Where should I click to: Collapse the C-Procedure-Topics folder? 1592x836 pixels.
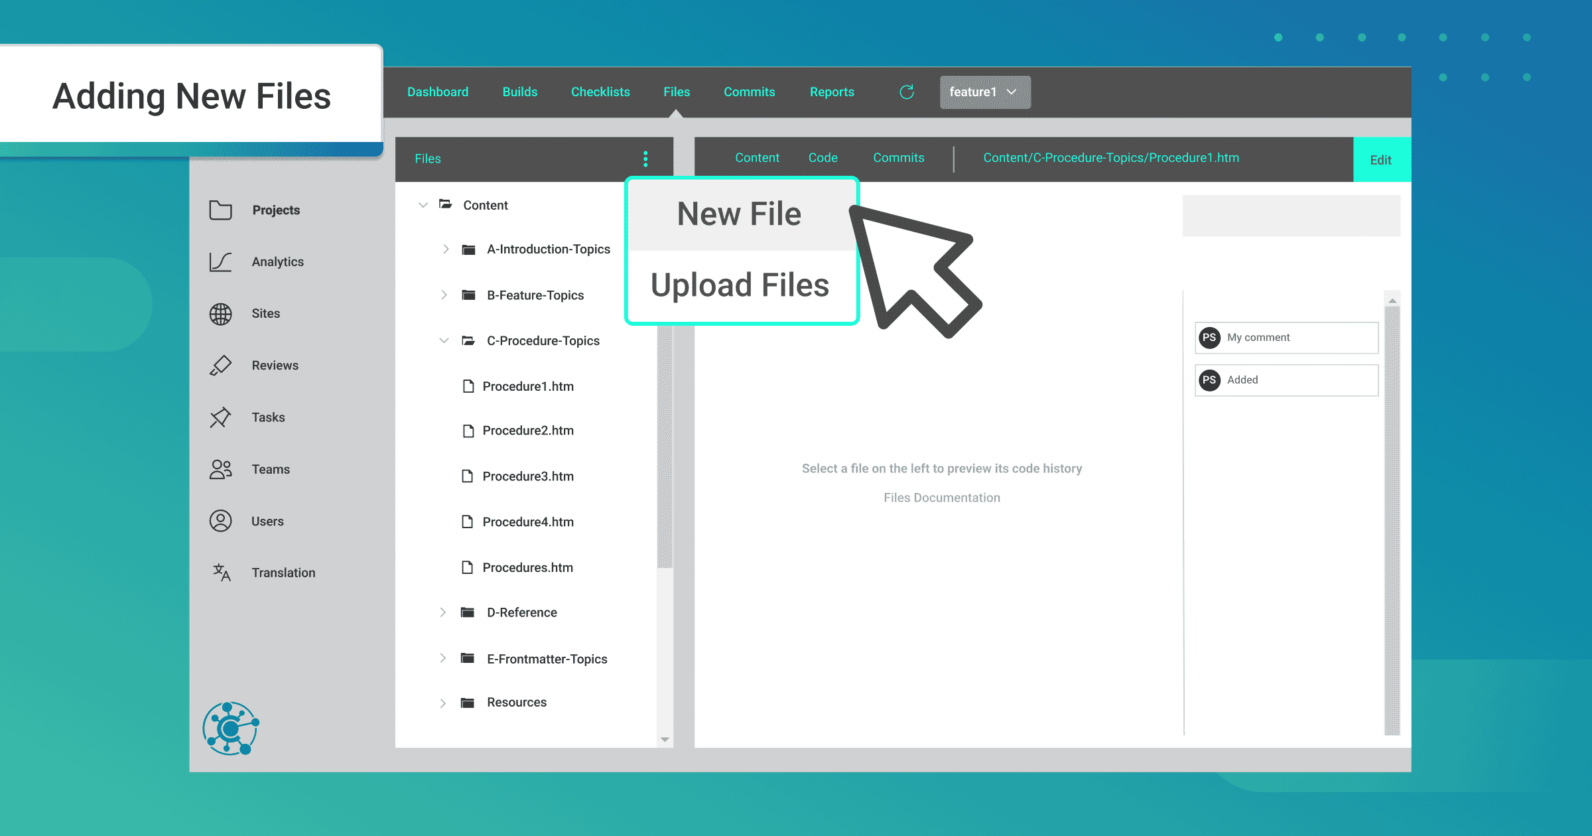click(x=444, y=340)
